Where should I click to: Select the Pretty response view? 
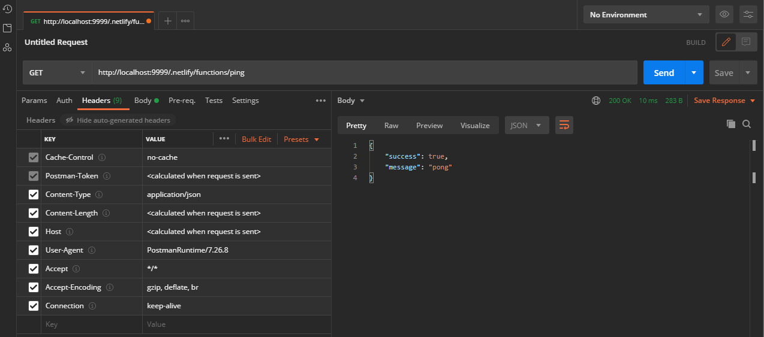click(356, 125)
